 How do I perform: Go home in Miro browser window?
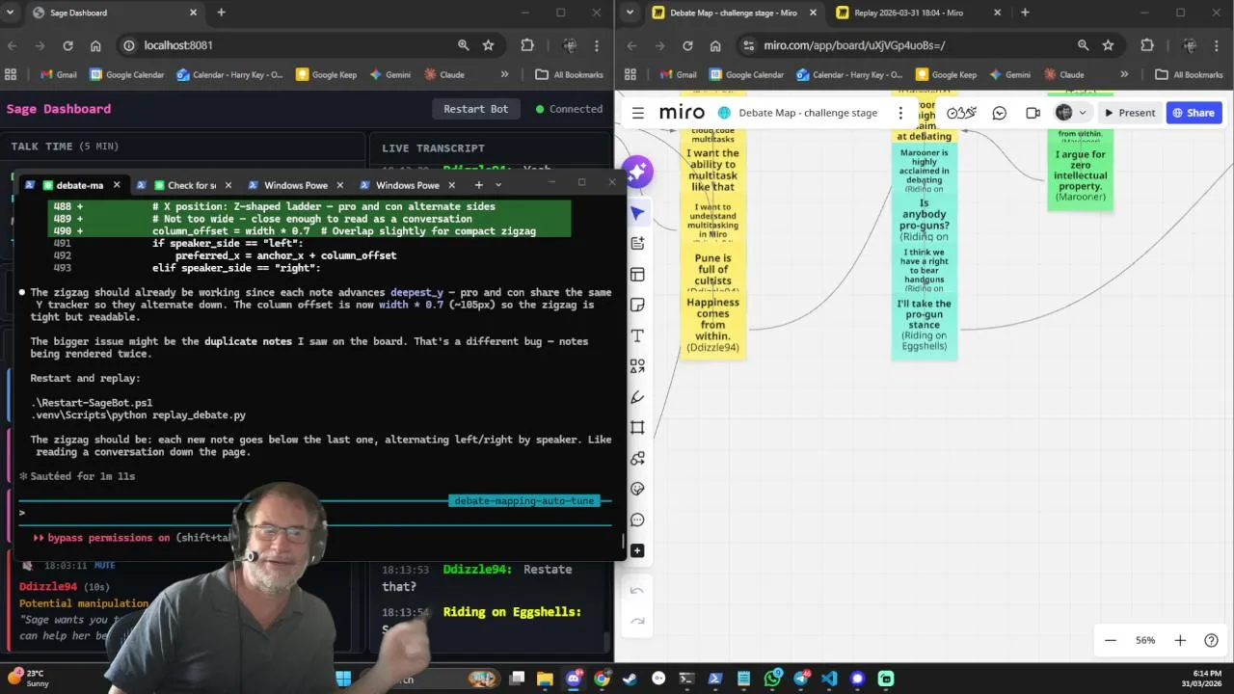[715, 45]
